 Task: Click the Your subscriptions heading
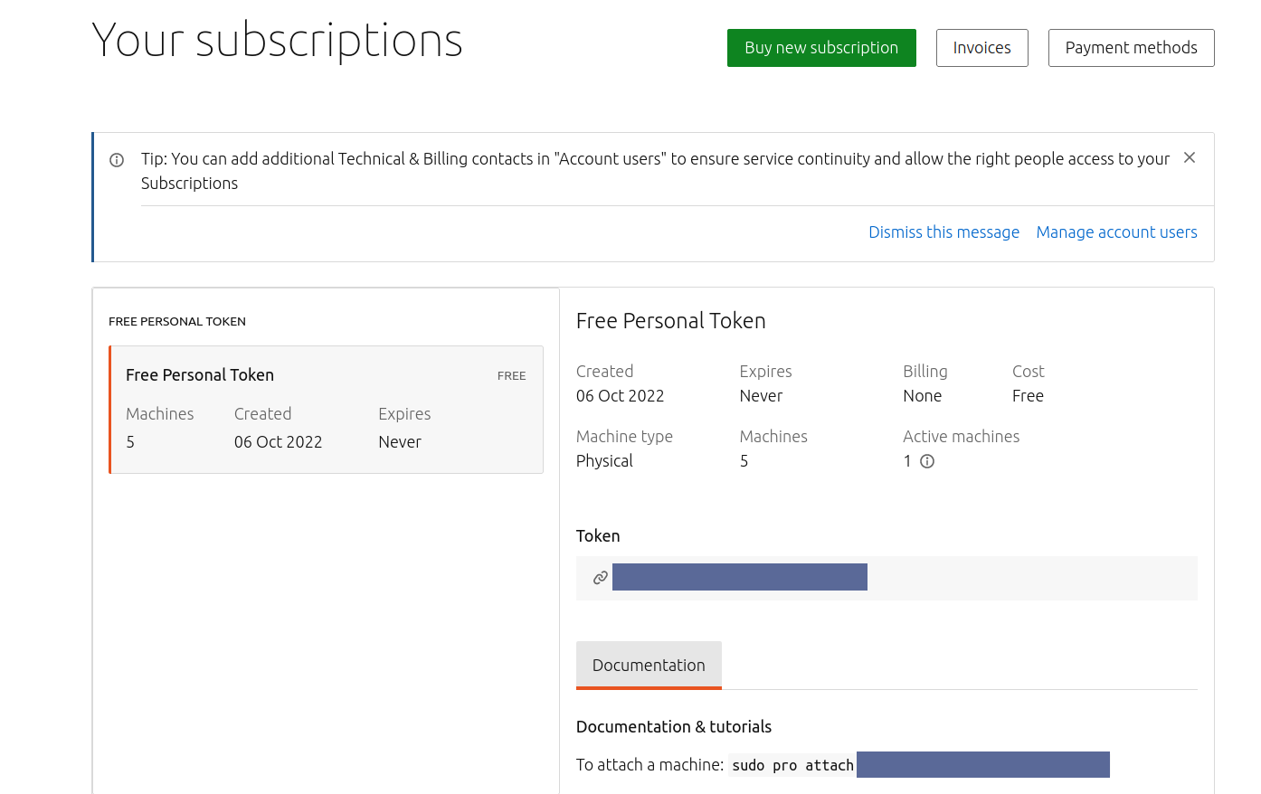277,41
